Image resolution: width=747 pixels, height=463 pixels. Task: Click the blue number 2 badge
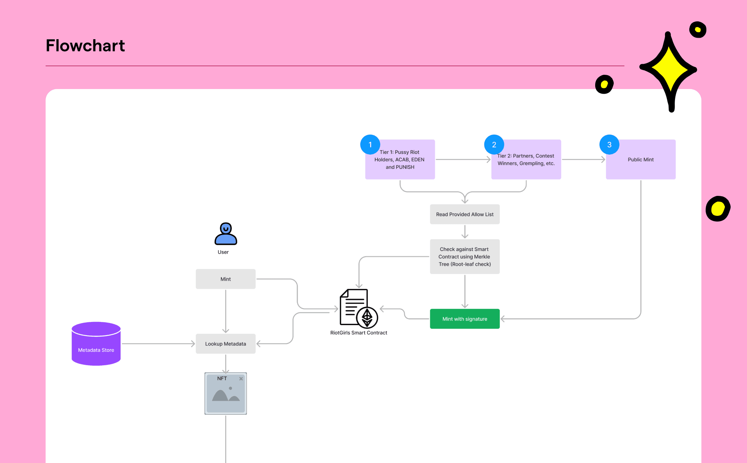pyautogui.click(x=494, y=145)
